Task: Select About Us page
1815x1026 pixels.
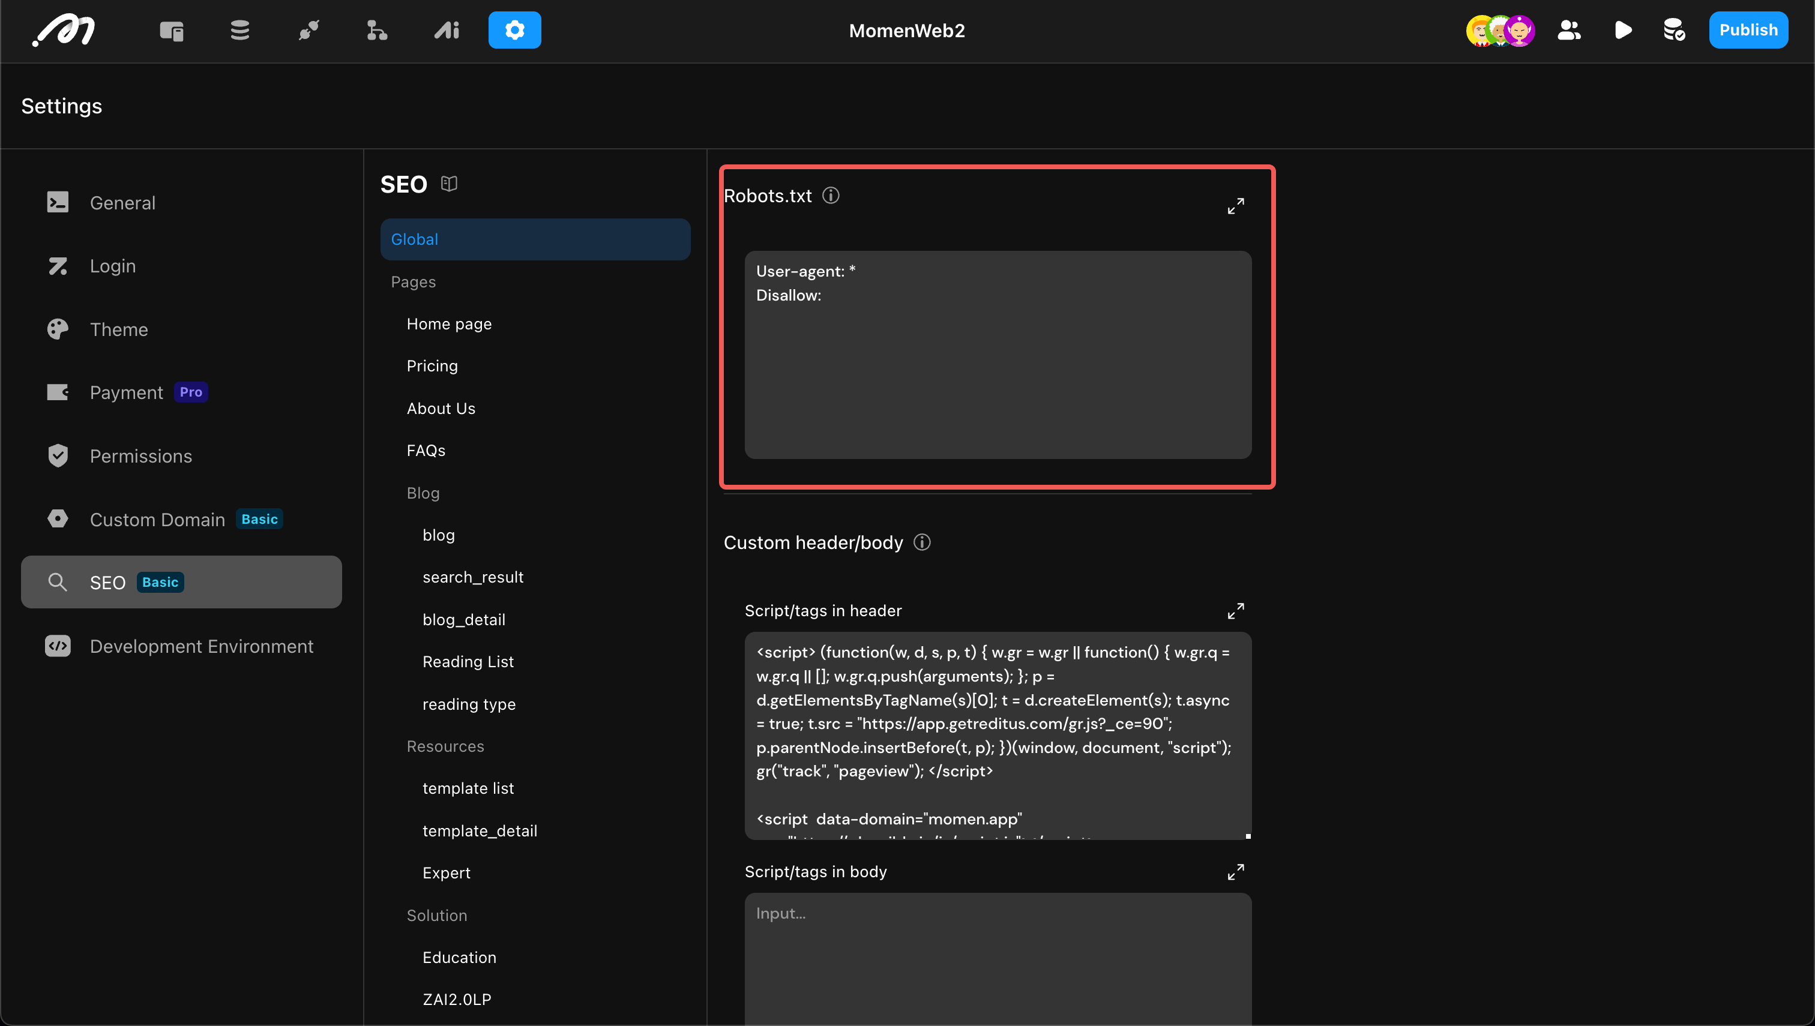Action: (x=441, y=408)
